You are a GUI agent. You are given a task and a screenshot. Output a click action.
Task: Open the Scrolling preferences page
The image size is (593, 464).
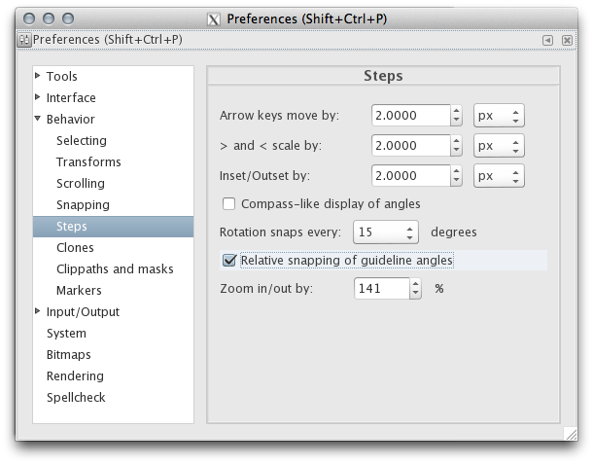[81, 183]
